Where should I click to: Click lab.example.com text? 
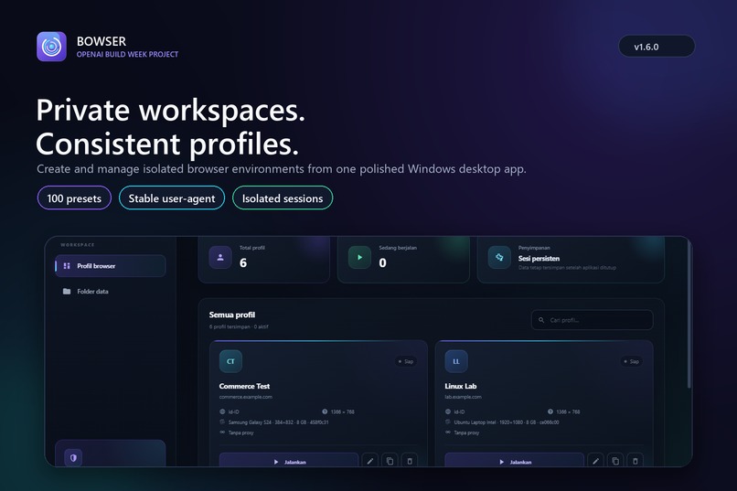[463, 397]
